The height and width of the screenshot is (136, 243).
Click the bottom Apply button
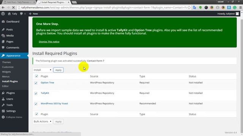(58, 122)
